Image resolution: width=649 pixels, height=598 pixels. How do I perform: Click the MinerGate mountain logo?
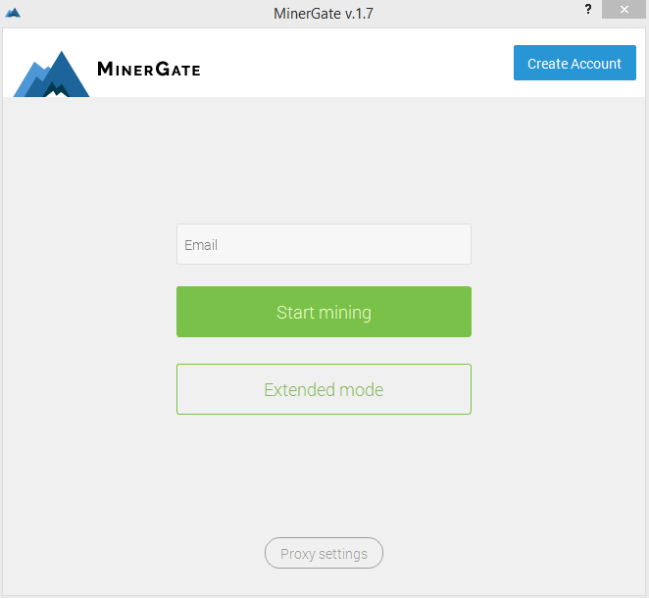coord(51,75)
